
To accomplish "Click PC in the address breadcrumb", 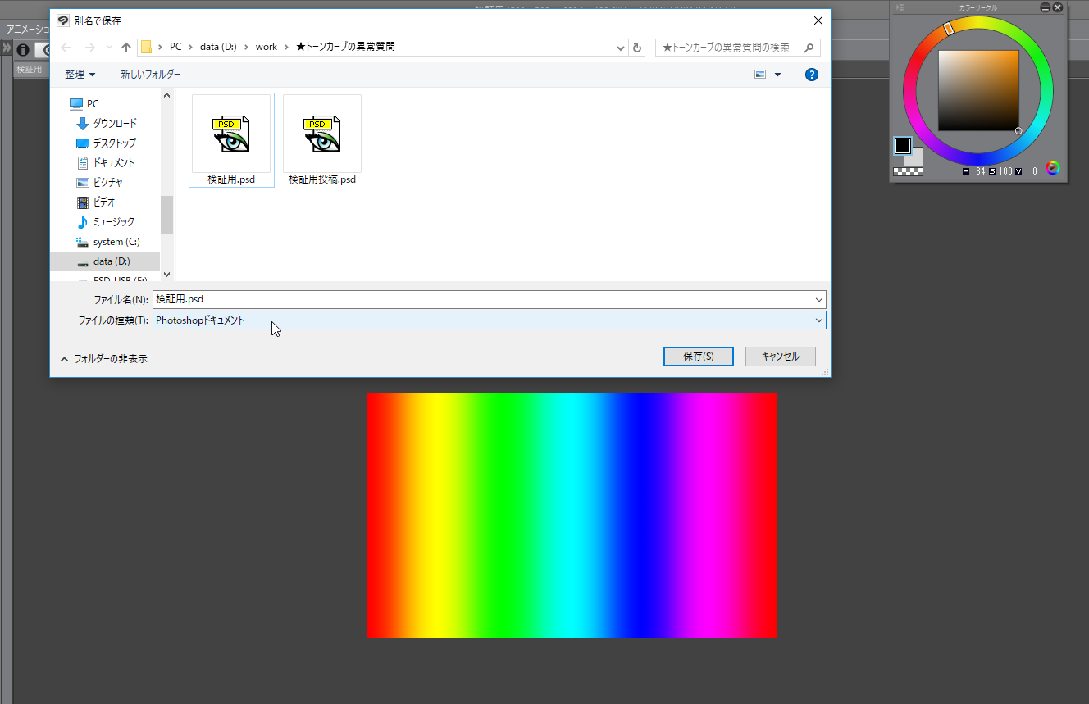I will [175, 48].
